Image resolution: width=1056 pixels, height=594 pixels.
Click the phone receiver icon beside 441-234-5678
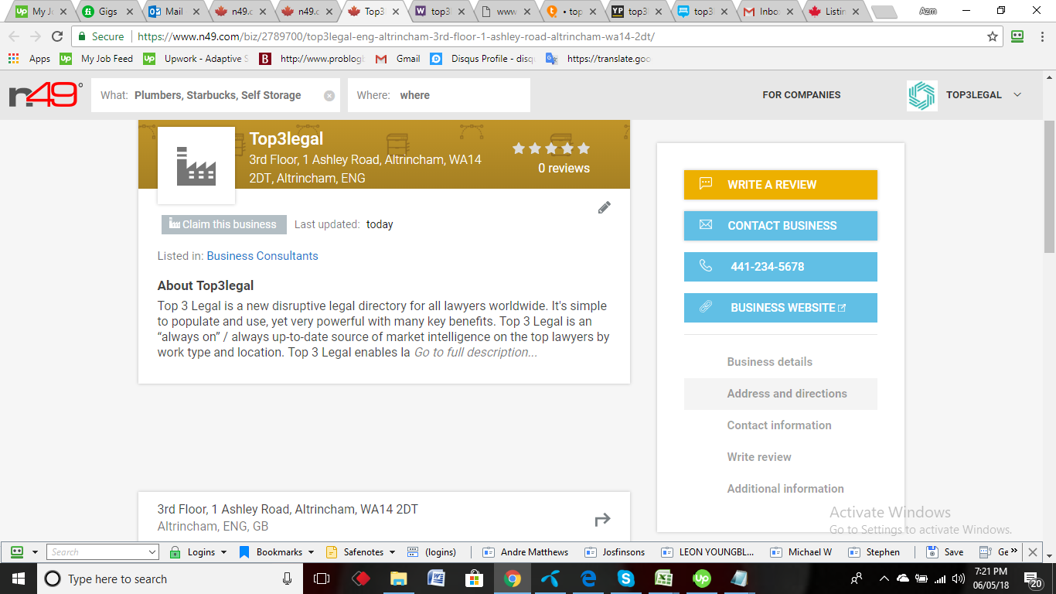click(x=704, y=266)
